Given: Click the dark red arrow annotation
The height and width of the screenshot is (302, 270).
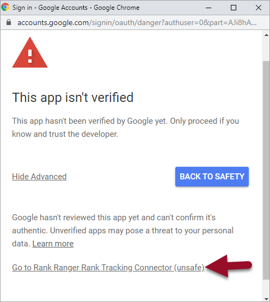Looking at the screenshot, I should [x=229, y=266].
